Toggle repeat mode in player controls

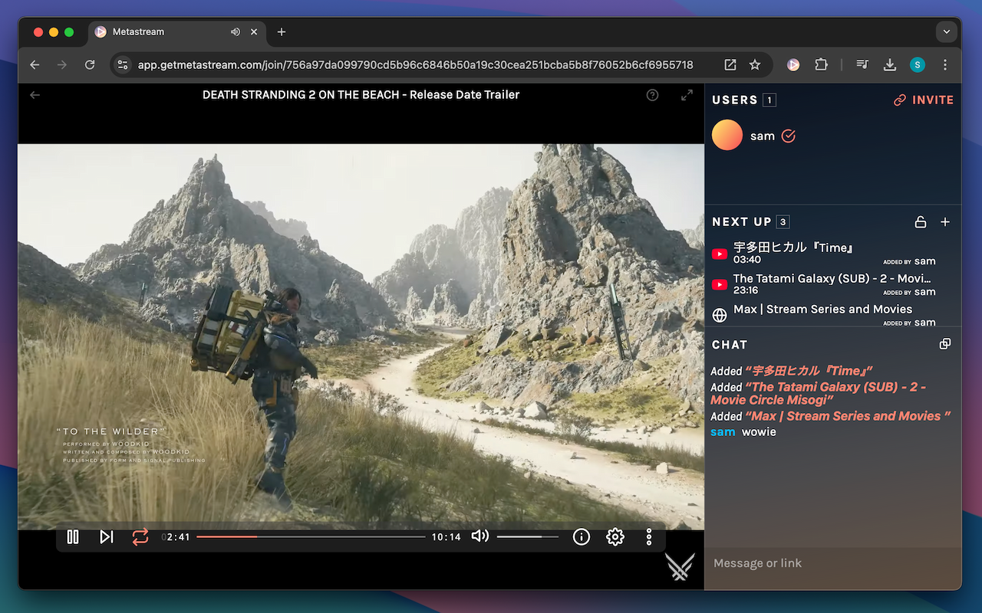pyautogui.click(x=140, y=537)
